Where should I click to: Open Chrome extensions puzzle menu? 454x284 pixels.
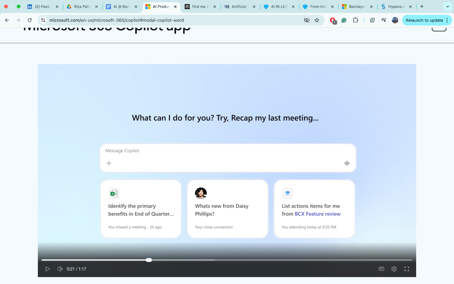[355, 20]
